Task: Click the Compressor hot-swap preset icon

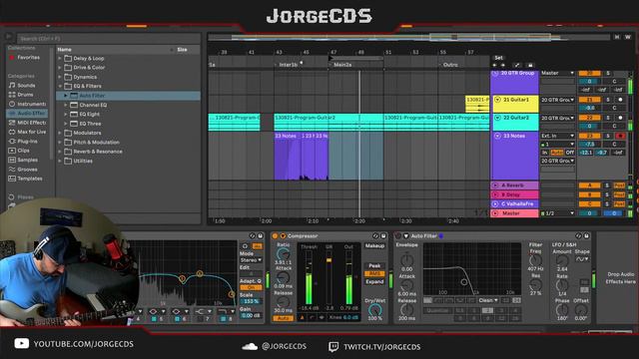Action: tap(375, 235)
